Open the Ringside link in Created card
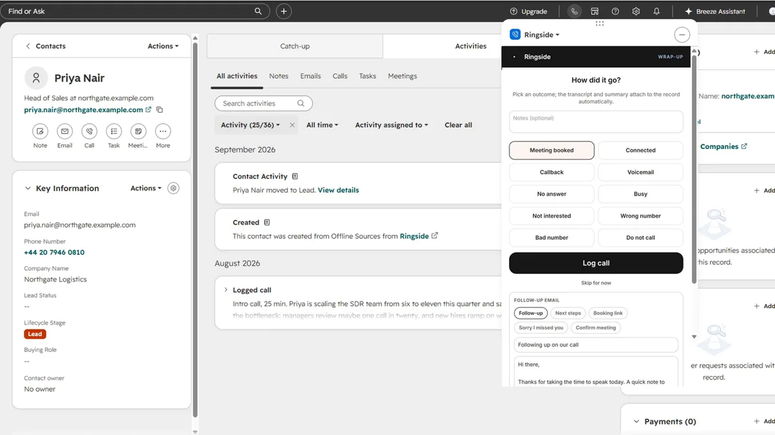Image resolution: width=775 pixels, height=435 pixels. coord(418,236)
